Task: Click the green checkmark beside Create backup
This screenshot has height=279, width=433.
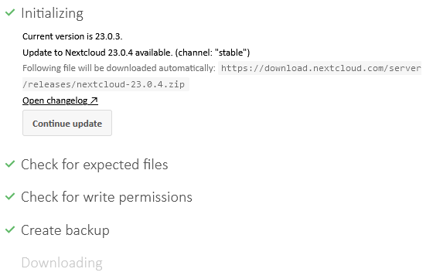Action: (10, 230)
